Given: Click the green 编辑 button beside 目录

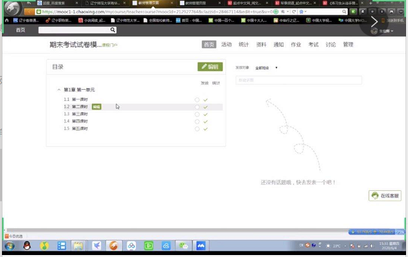Looking at the screenshot, I should [210, 67].
